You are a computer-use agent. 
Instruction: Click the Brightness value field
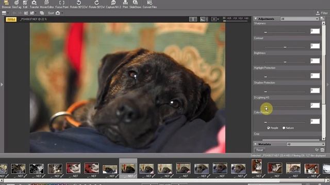(x=315, y=61)
